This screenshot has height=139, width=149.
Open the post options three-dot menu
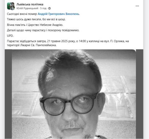137,6
